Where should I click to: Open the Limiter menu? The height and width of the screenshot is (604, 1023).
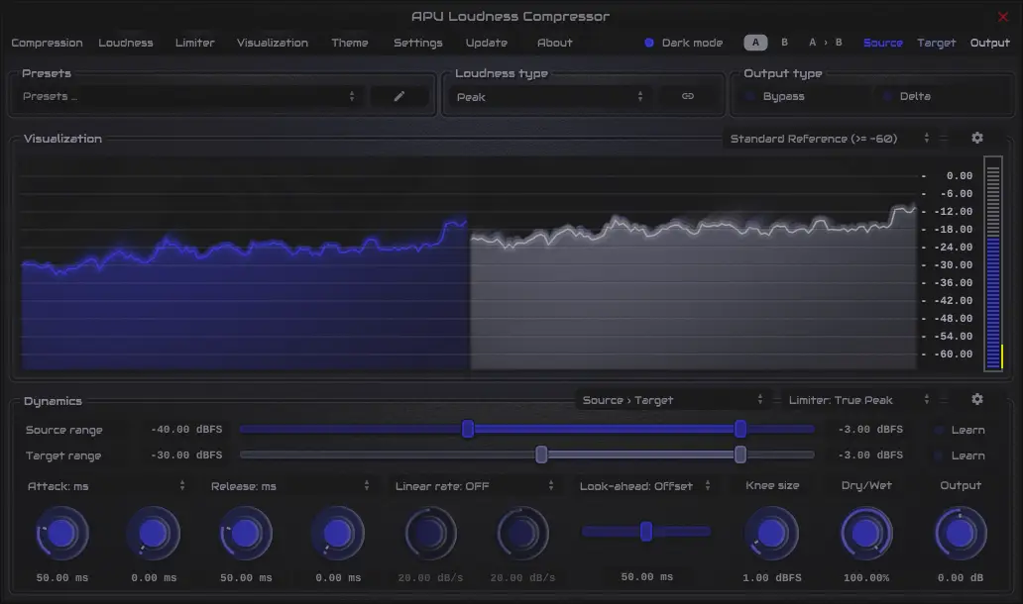tap(194, 43)
